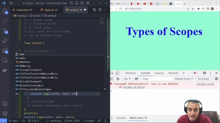Reload the browser page
The height and width of the screenshot is (123, 220).
[x=121, y=9]
